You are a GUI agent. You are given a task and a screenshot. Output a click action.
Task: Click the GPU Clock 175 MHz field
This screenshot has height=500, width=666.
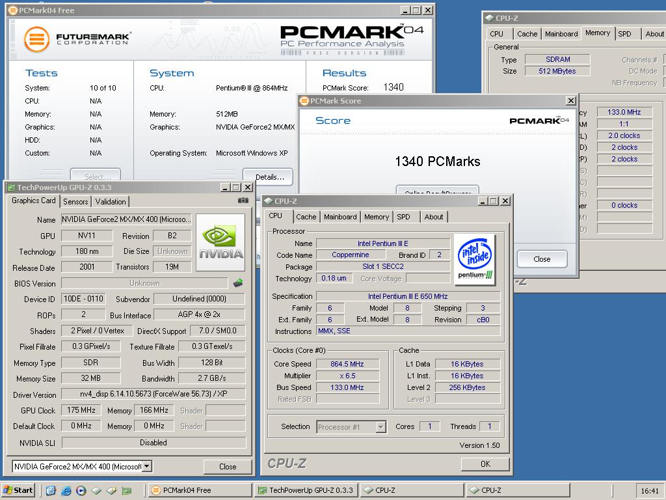pyautogui.click(x=81, y=410)
